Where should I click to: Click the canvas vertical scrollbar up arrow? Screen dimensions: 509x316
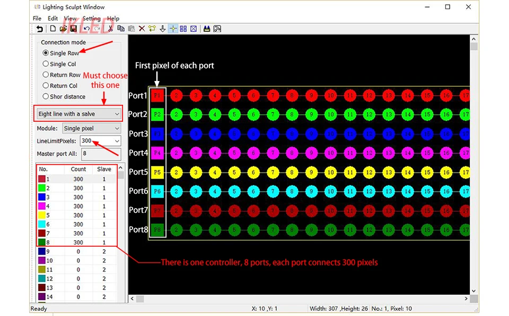point(473,39)
